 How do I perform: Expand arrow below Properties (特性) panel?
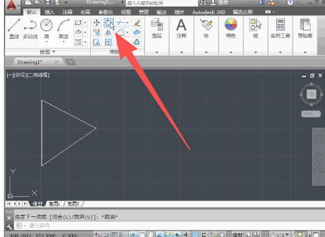click(231, 52)
